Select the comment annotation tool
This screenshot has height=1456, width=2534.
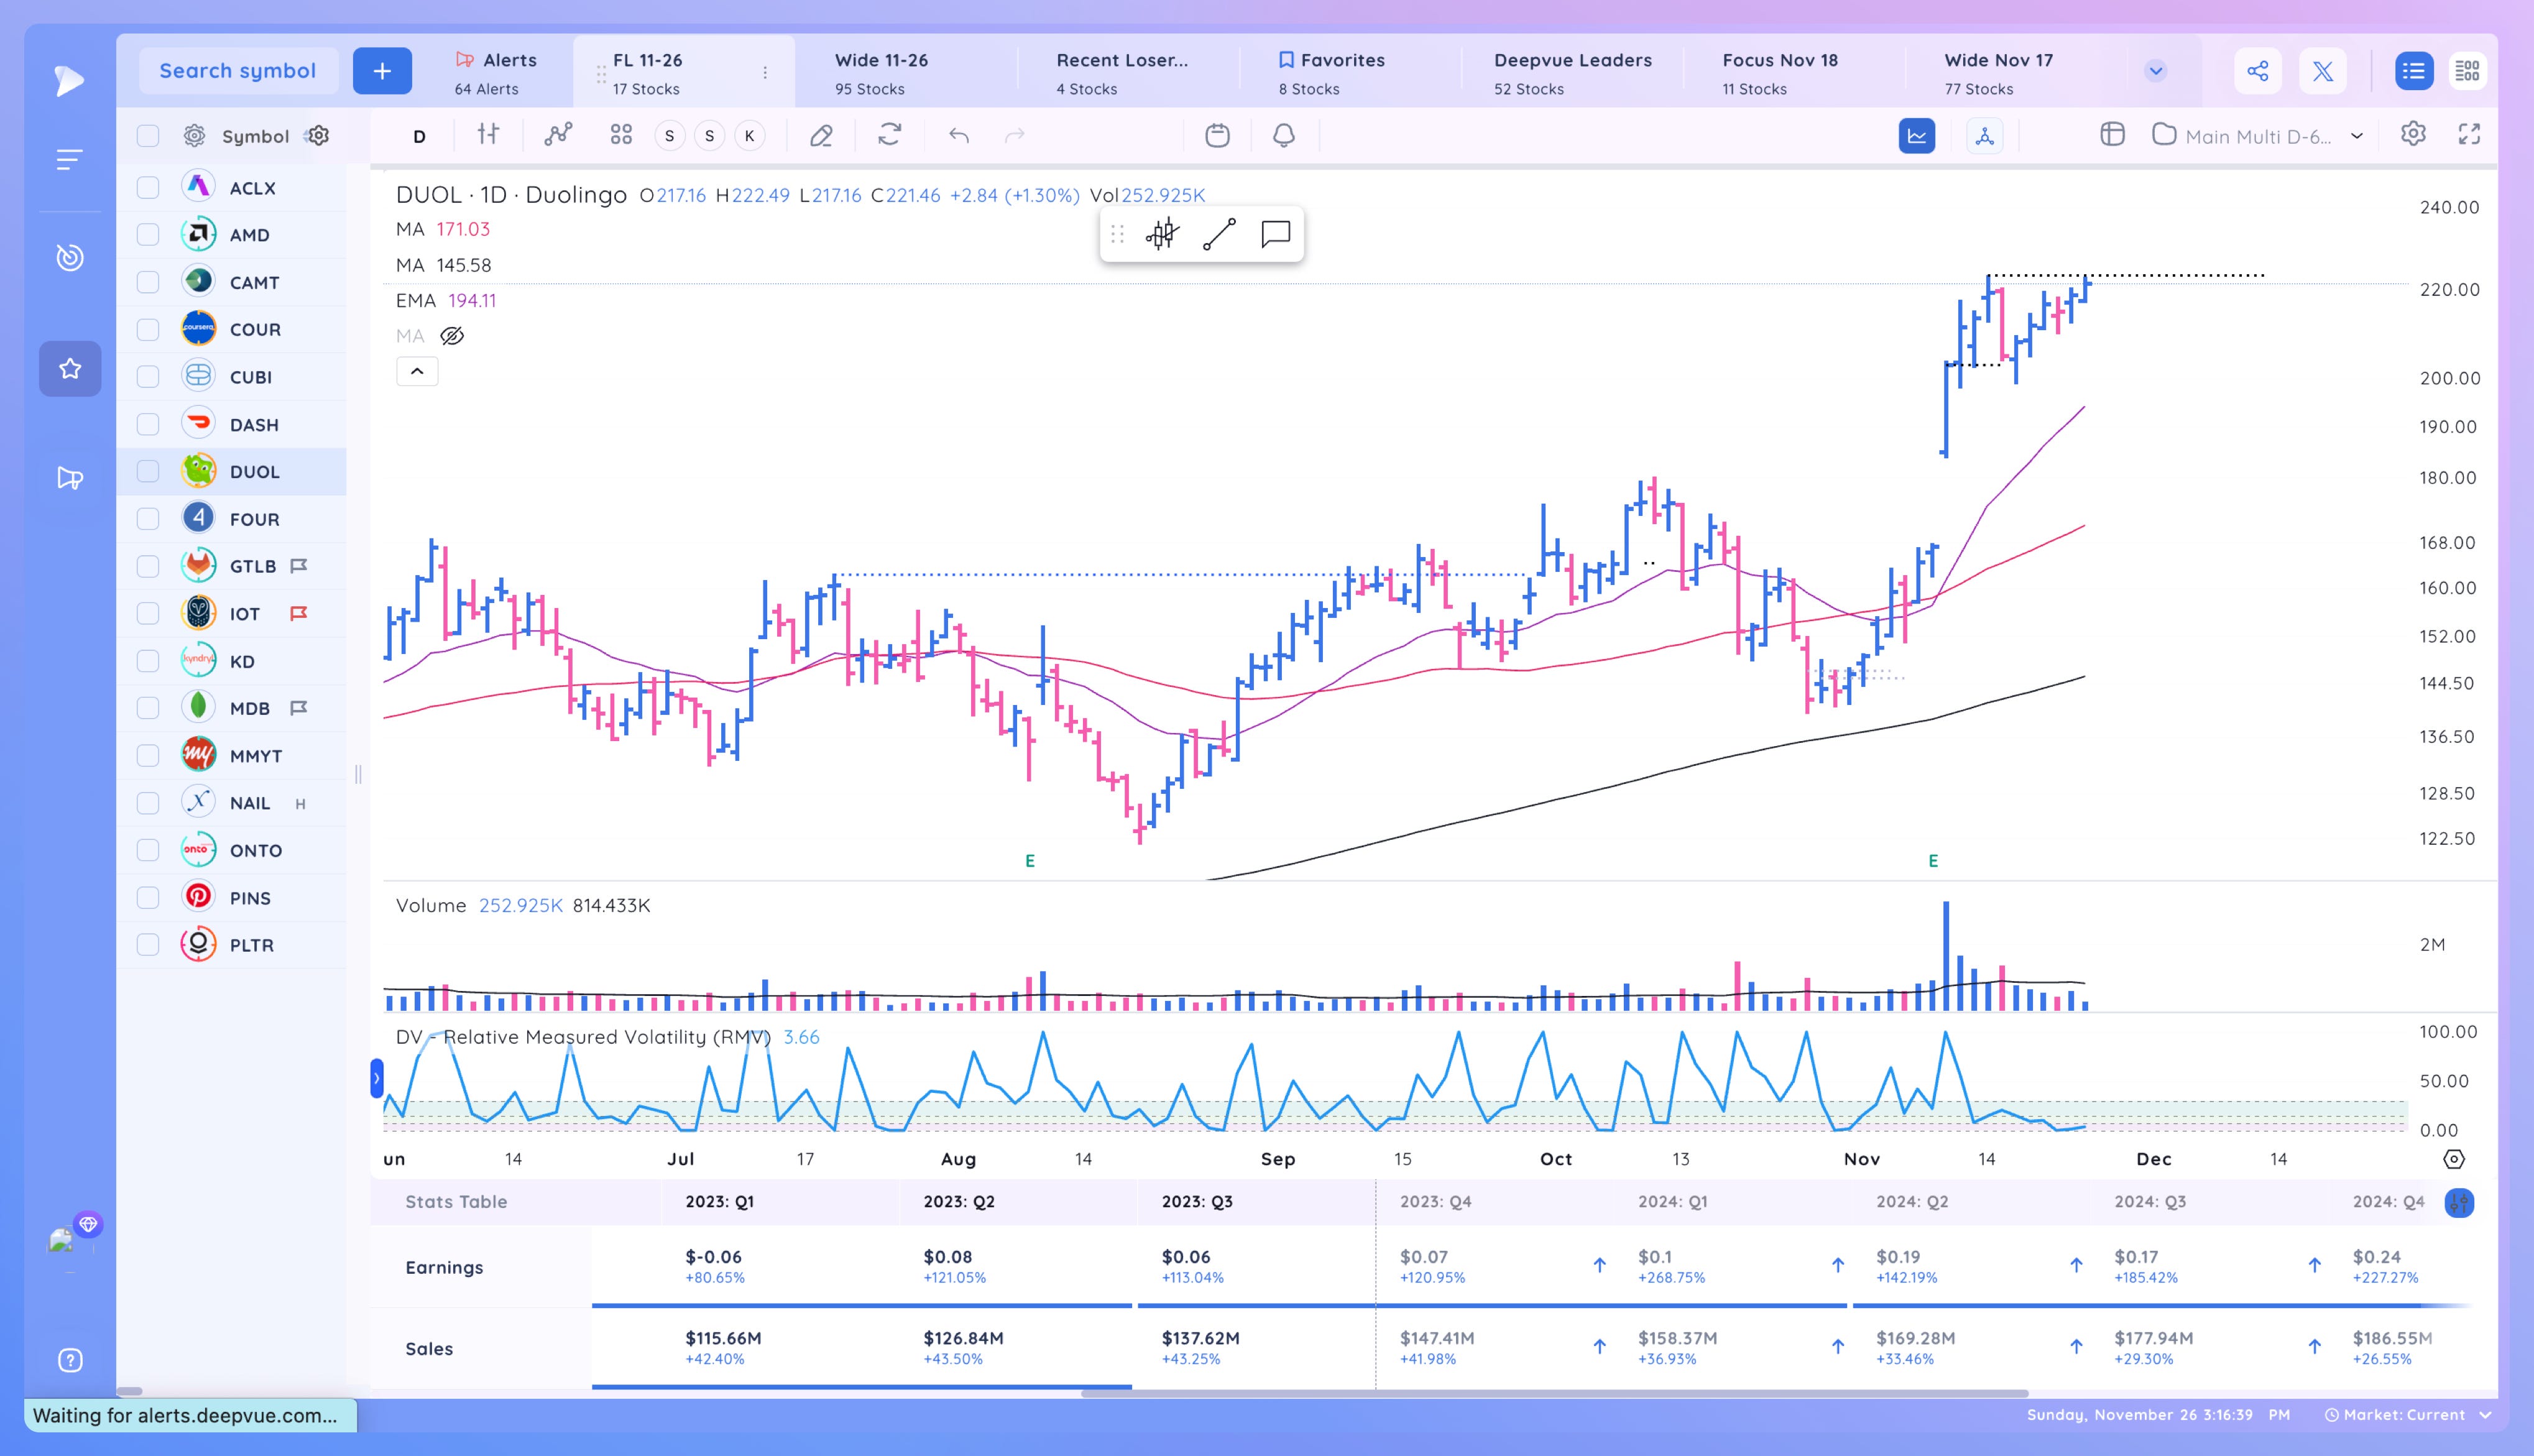[1276, 234]
